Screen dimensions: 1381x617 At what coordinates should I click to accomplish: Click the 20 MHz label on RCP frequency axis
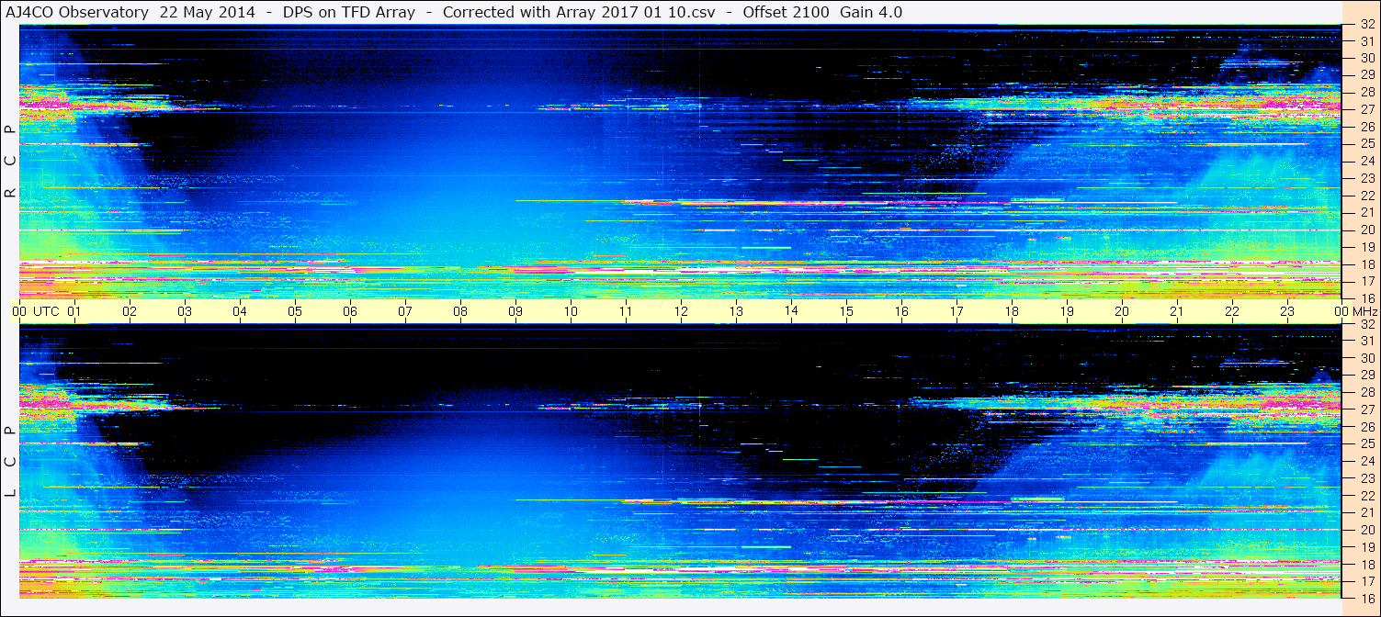[1366, 230]
